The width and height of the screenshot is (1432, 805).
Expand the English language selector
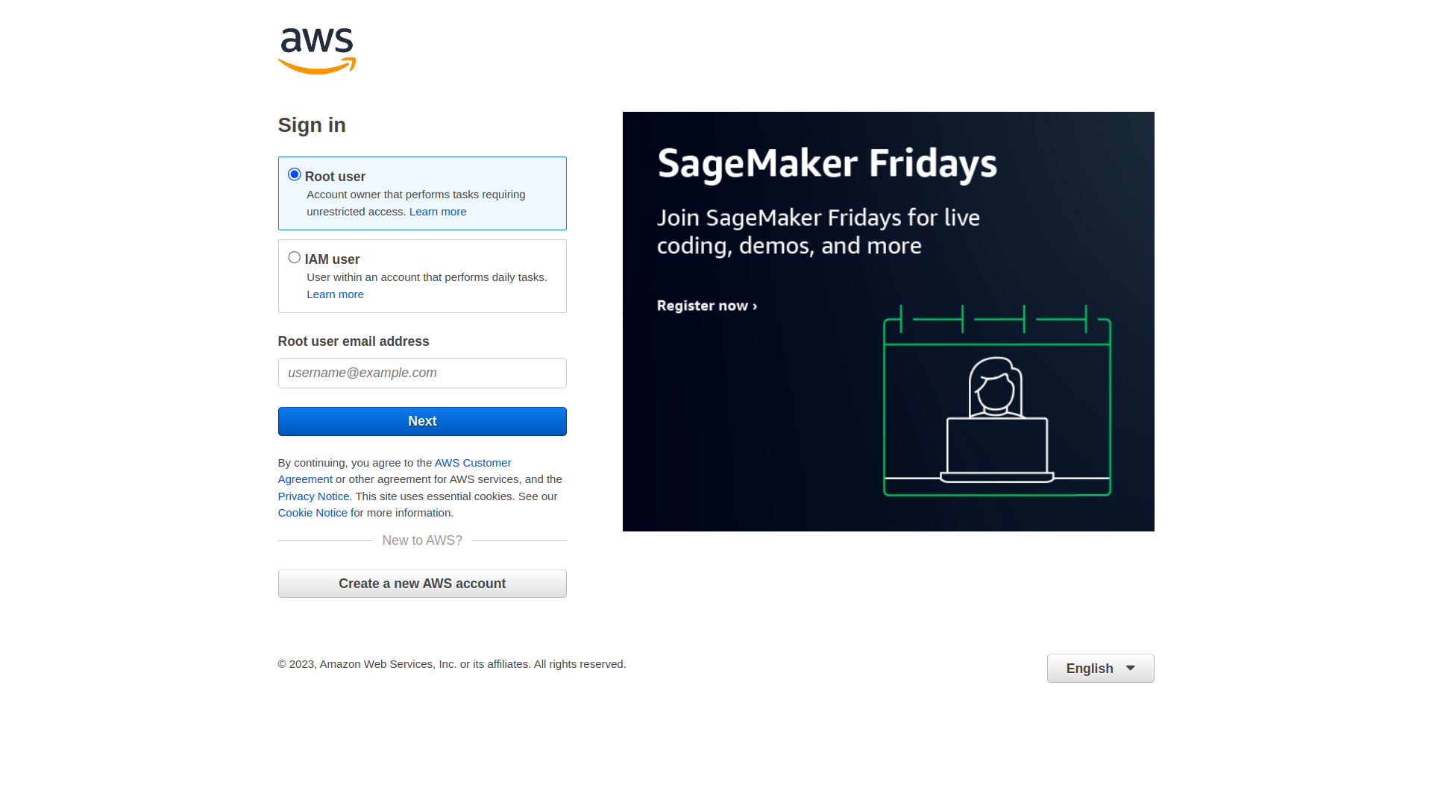tap(1101, 669)
